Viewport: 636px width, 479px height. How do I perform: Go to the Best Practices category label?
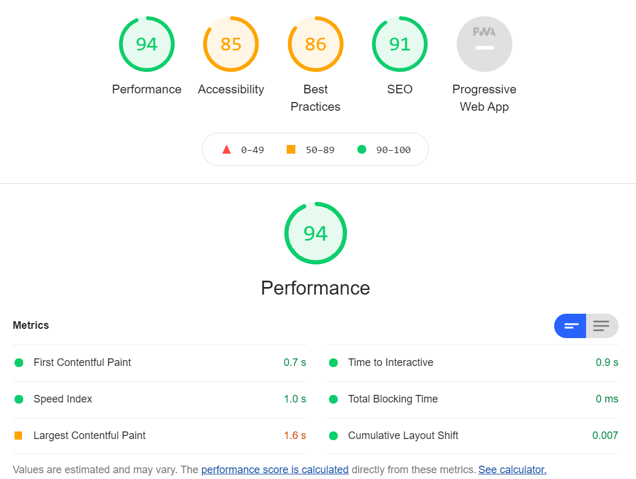tap(316, 98)
